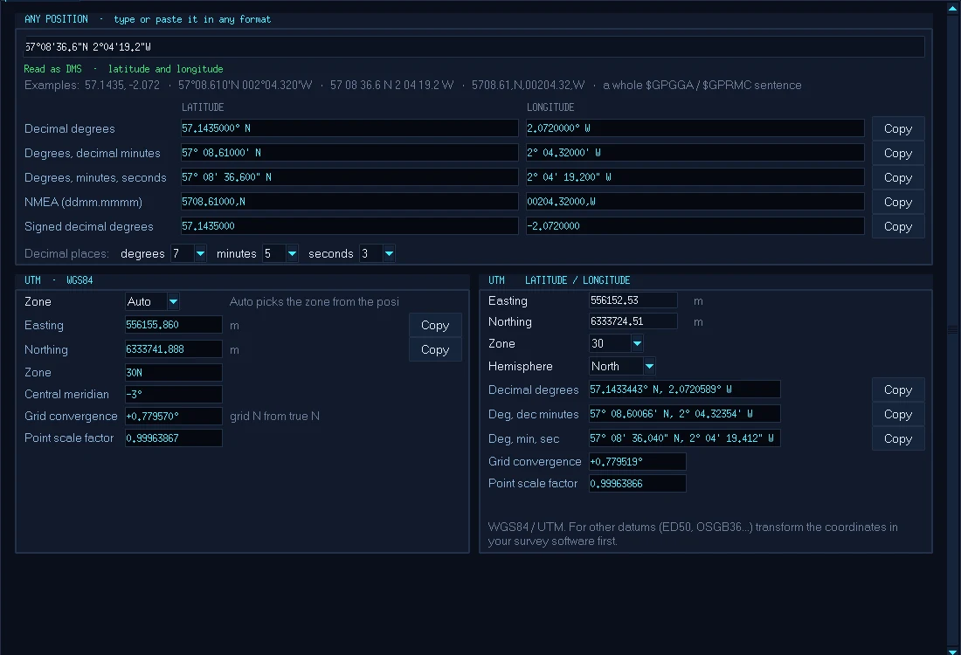Click the signed latitude field 57.1435000
This screenshot has height=655, width=961.
point(349,226)
